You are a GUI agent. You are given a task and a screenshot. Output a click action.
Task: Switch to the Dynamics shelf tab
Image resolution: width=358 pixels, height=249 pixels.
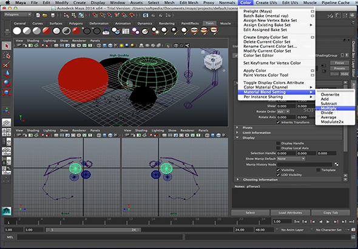(x=145, y=24)
